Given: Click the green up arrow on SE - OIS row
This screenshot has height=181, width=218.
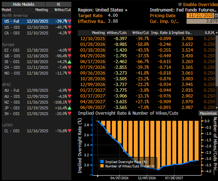Looking at the screenshot, I should point(69,62).
